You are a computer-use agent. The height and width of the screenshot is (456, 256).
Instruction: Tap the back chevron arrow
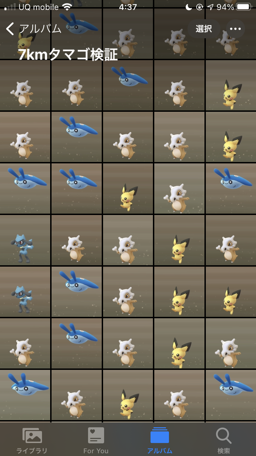10,29
